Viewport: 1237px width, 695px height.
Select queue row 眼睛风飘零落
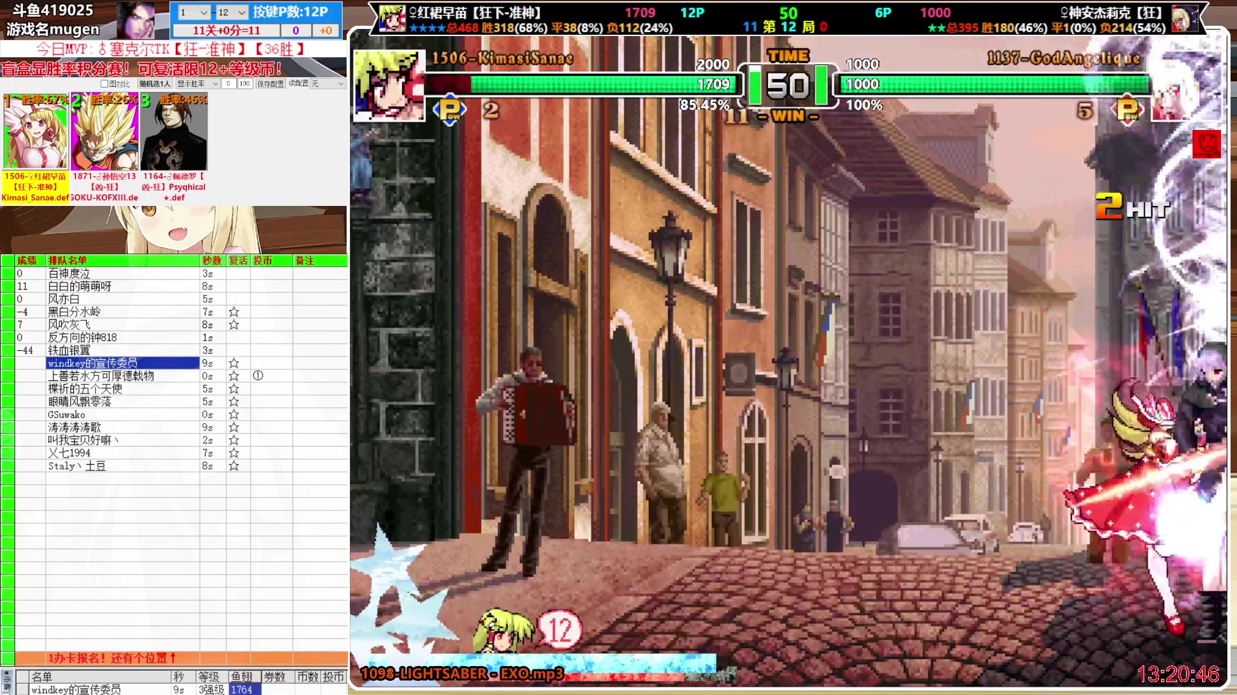tap(122, 402)
